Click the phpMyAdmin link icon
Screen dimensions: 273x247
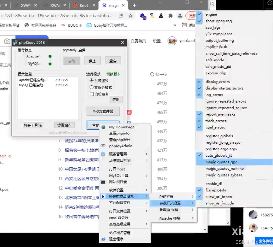pos(103,146)
